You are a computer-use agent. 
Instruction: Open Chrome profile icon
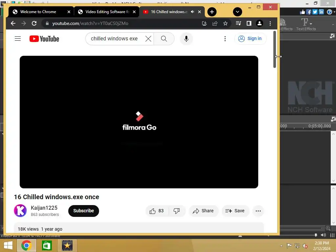(x=259, y=23)
